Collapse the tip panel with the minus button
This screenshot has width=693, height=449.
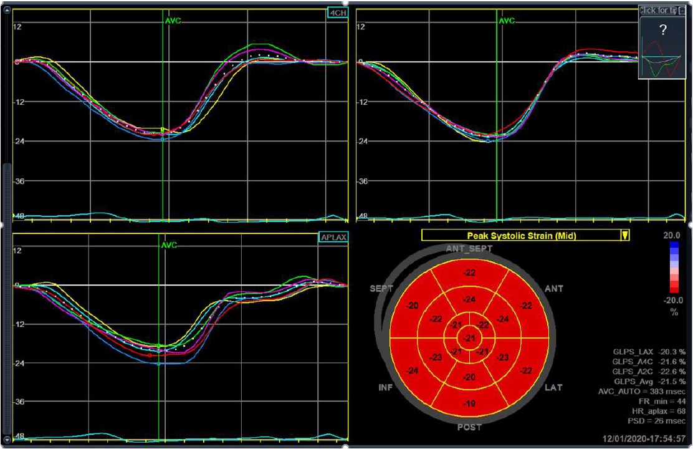click(682, 11)
